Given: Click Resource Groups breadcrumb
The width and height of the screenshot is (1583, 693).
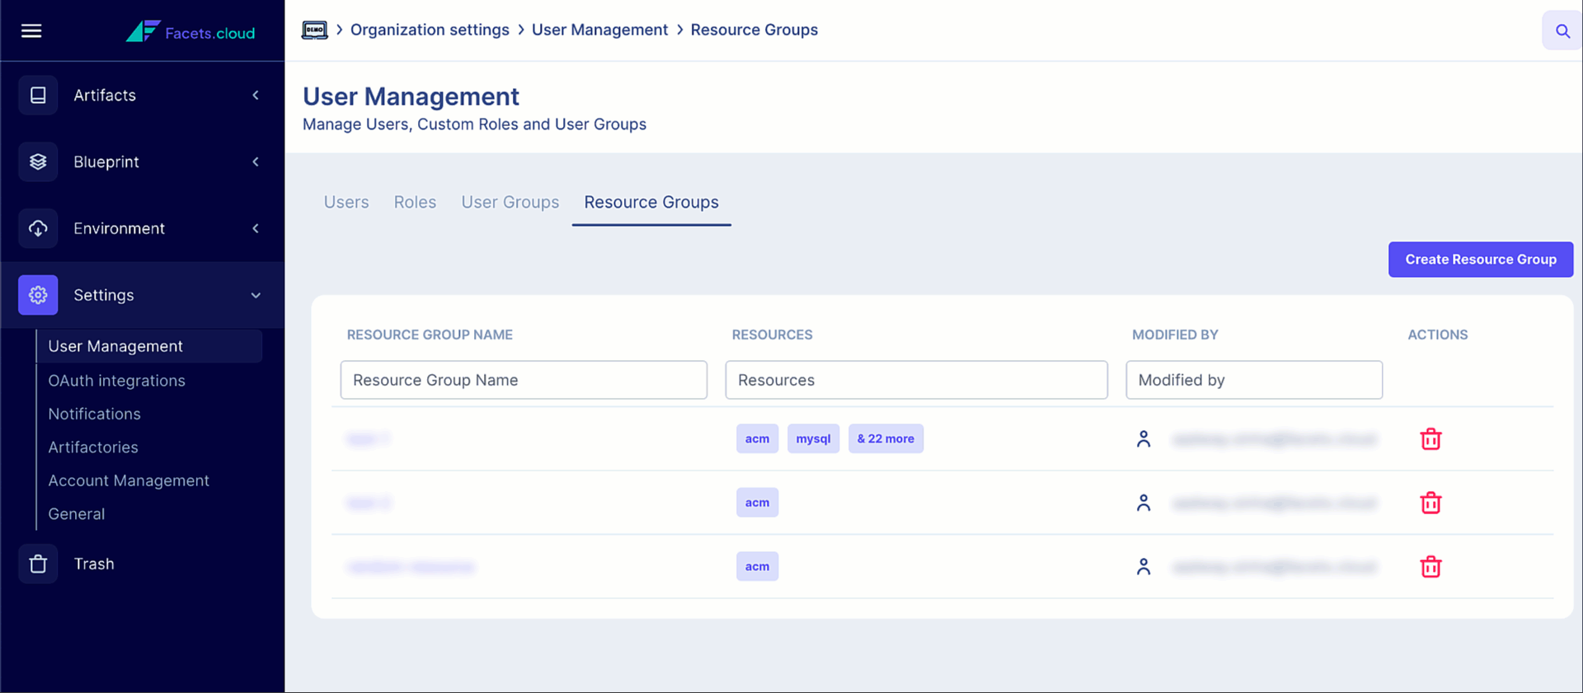Looking at the screenshot, I should 754,30.
